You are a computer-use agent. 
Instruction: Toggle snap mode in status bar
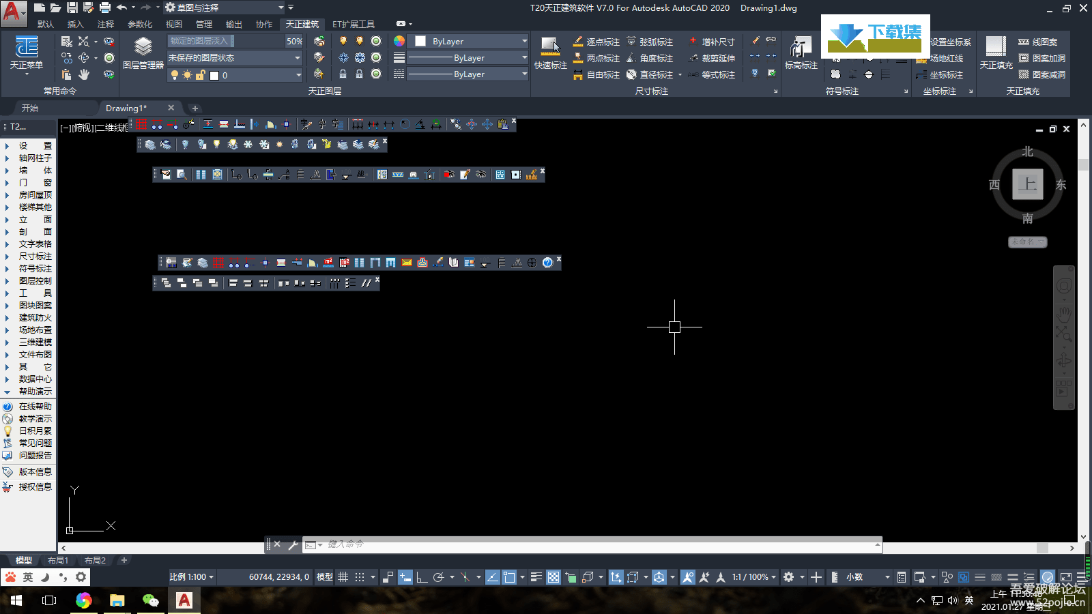point(360,577)
